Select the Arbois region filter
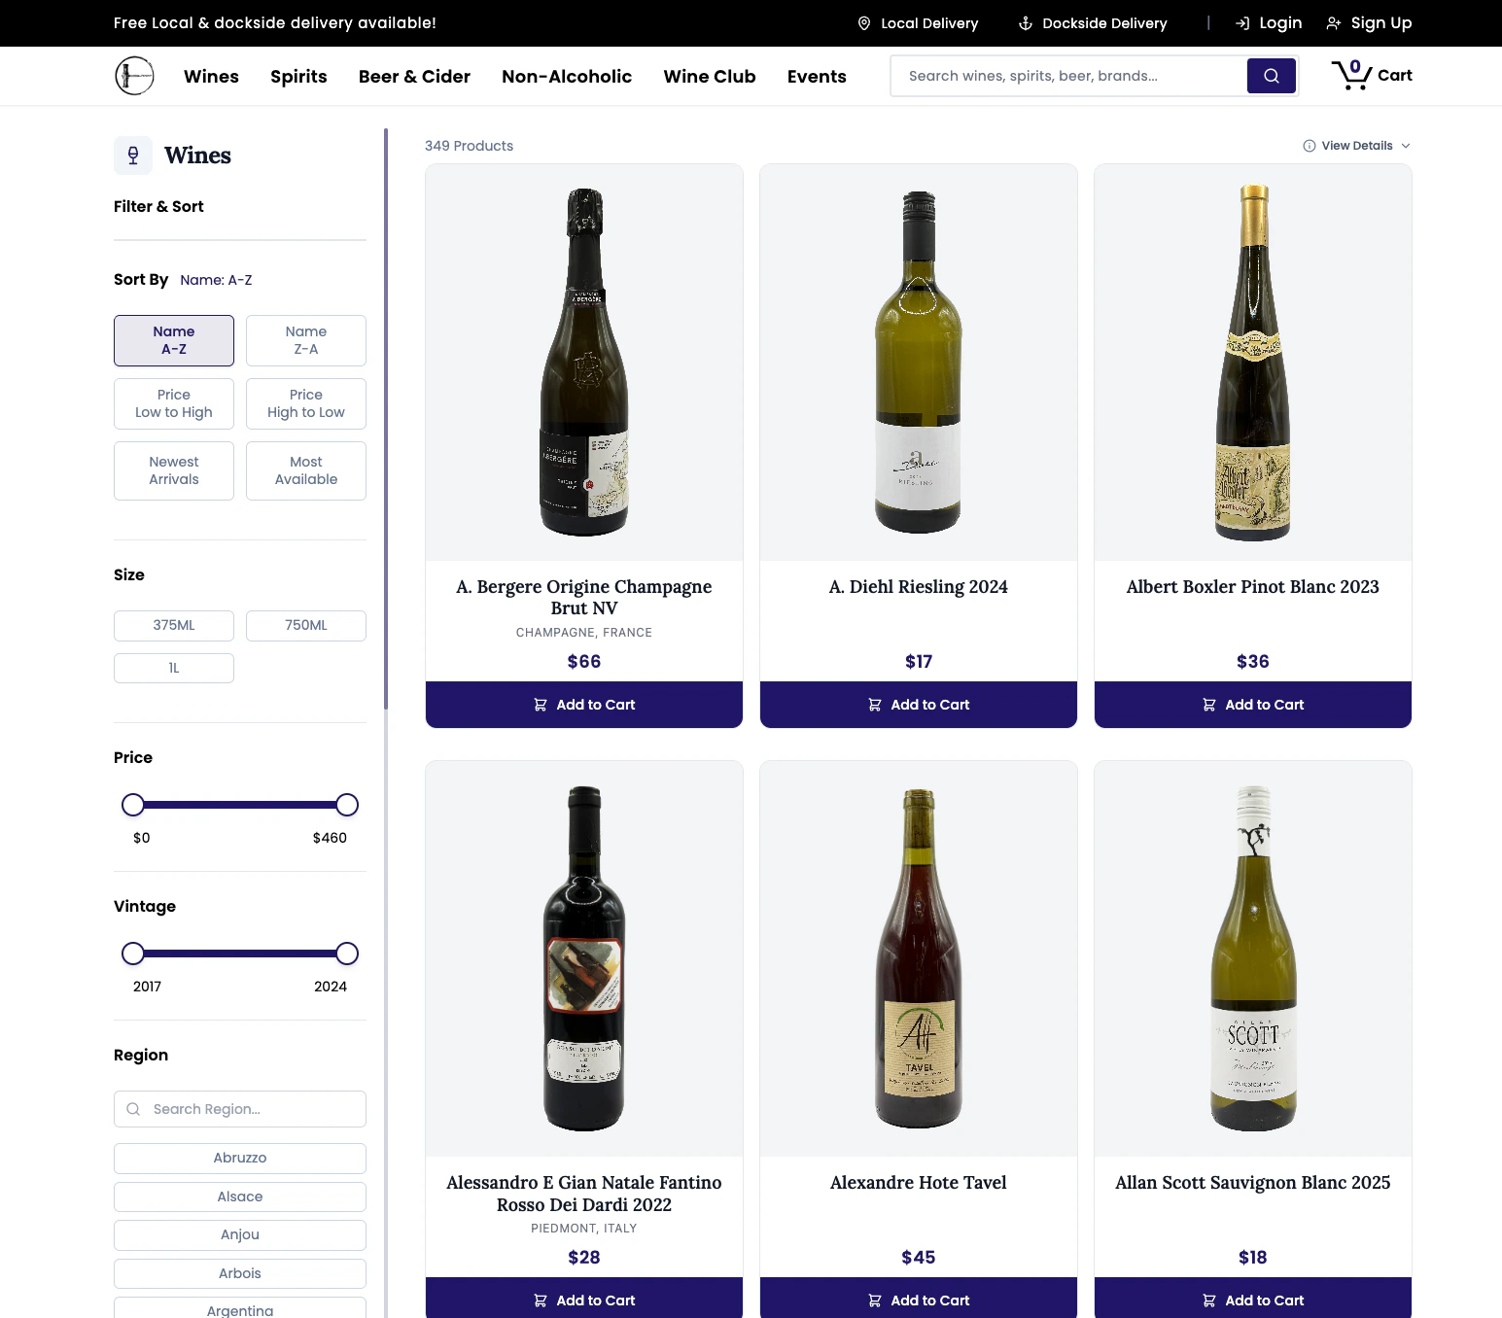Viewport: 1502px width, 1318px height. pyautogui.click(x=240, y=1273)
